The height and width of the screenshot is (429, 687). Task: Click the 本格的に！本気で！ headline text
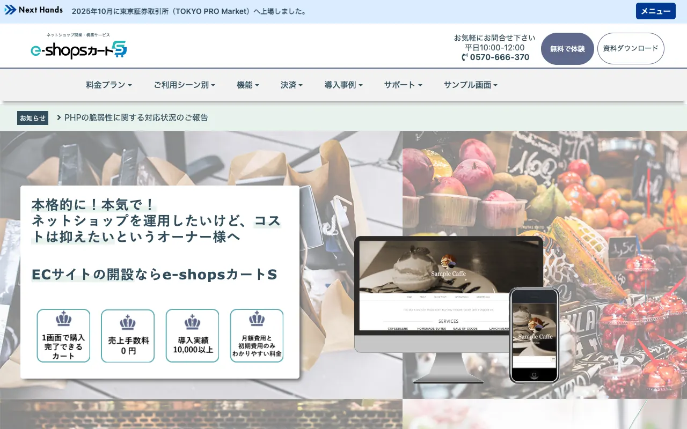(93, 204)
